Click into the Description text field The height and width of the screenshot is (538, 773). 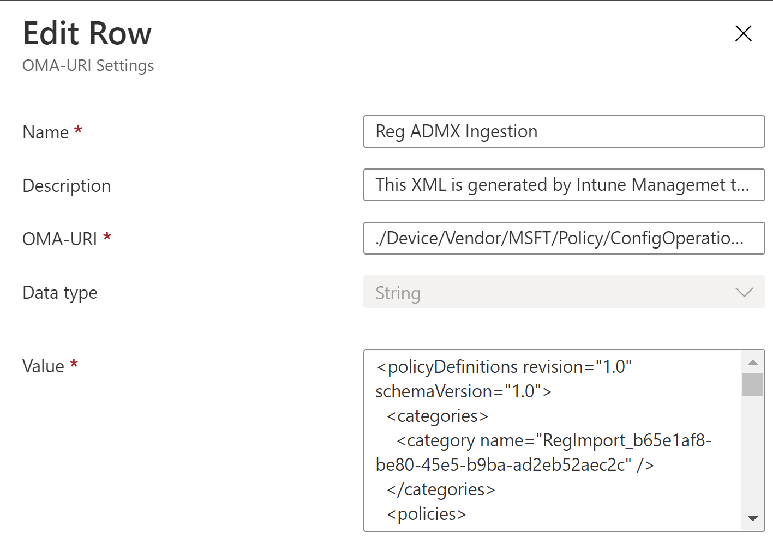[564, 185]
